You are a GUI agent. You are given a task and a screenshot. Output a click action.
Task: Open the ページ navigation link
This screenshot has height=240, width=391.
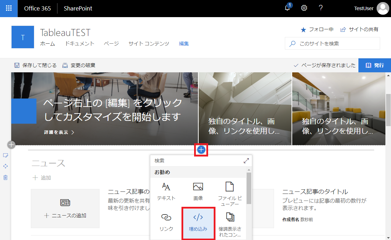[x=111, y=44]
